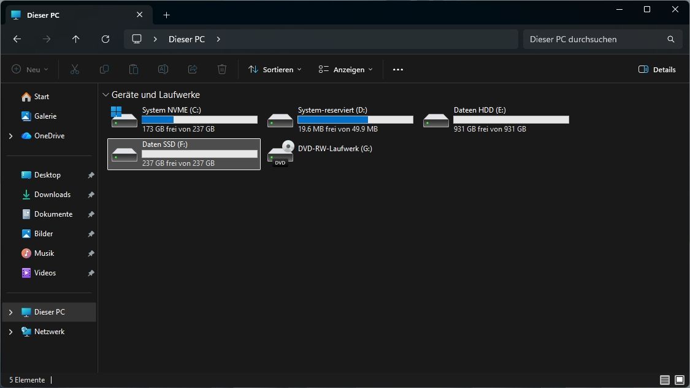Switch to large tiles view icon
Image resolution: width=690 pixels, height=388 pixels.
point(680,379)
